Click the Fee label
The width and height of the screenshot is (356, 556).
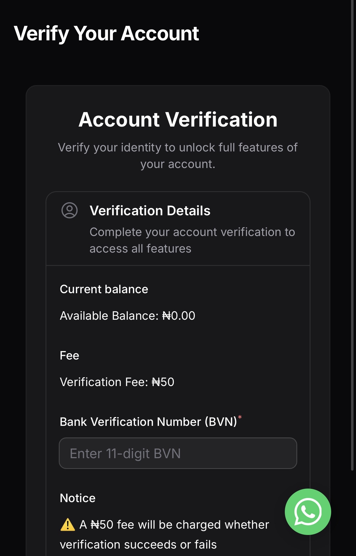click(x=70, y=356)
